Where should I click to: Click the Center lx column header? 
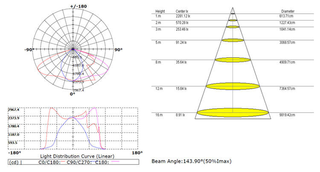(x=181, y=11)
